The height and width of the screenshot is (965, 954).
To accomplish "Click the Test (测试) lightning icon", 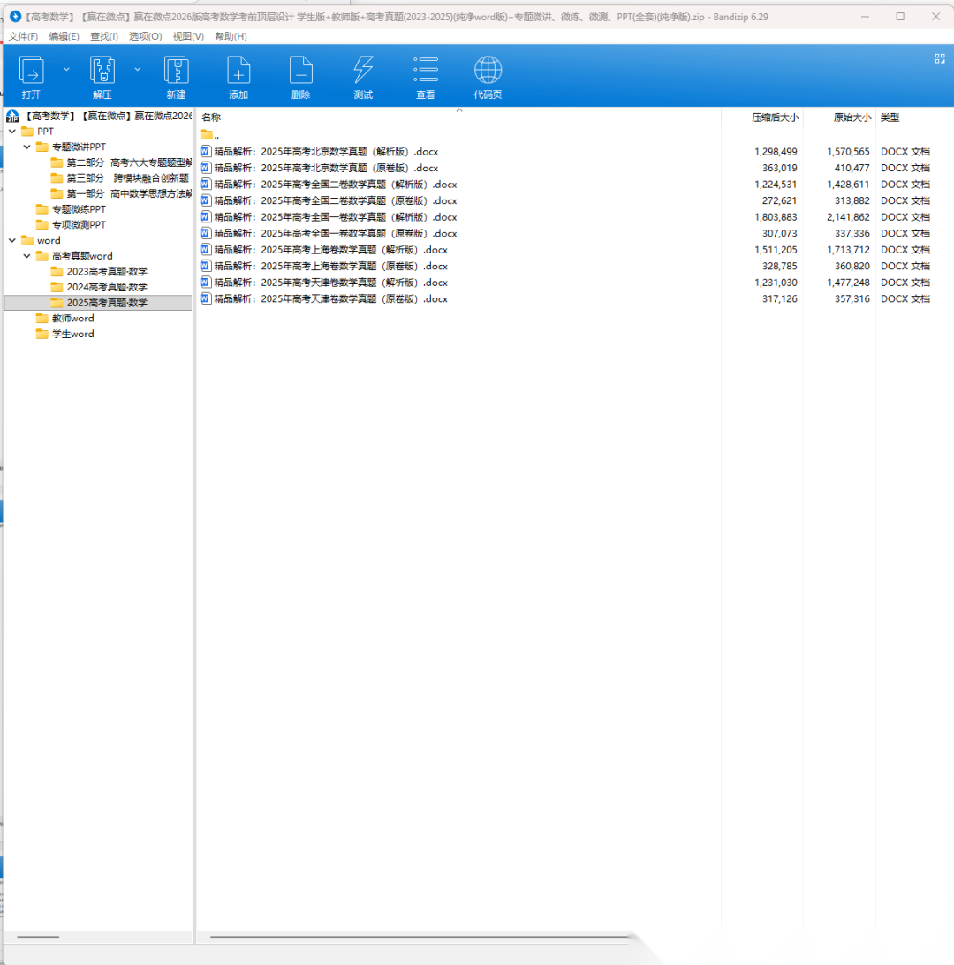I will pos(363,71).
